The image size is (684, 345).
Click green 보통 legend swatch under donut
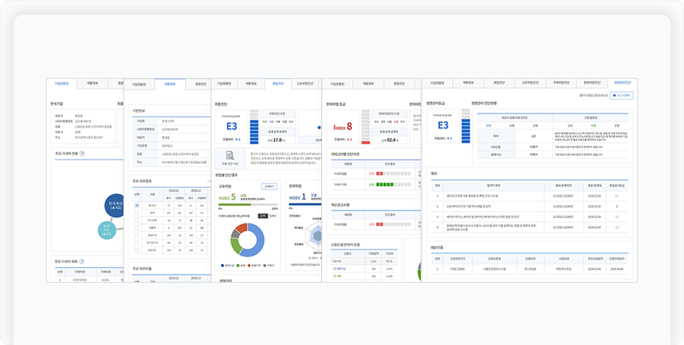(238, 265)
